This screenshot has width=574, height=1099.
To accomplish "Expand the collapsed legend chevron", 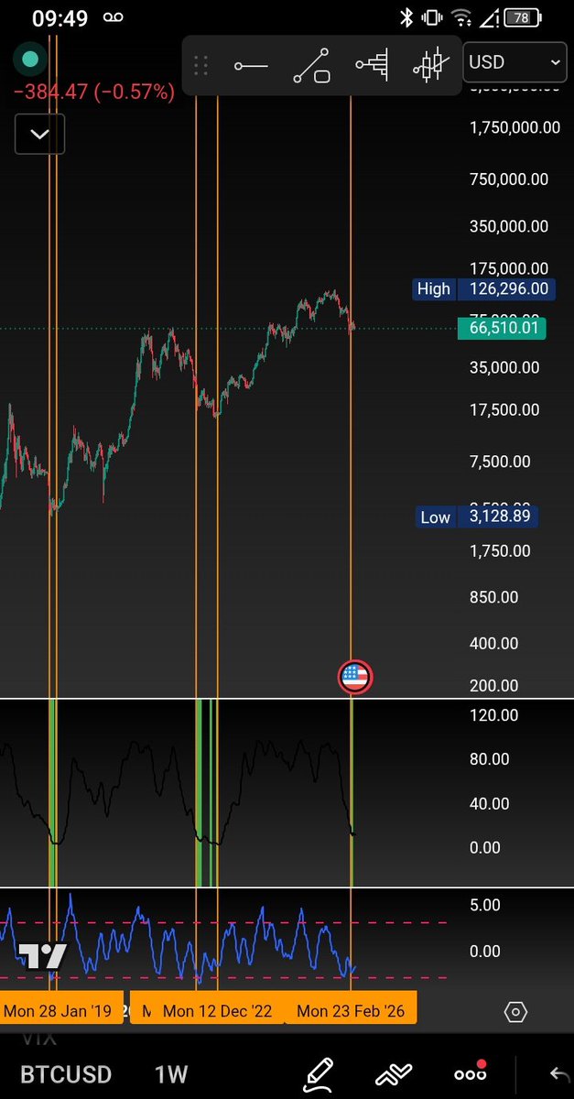I will tap(39, 135).
